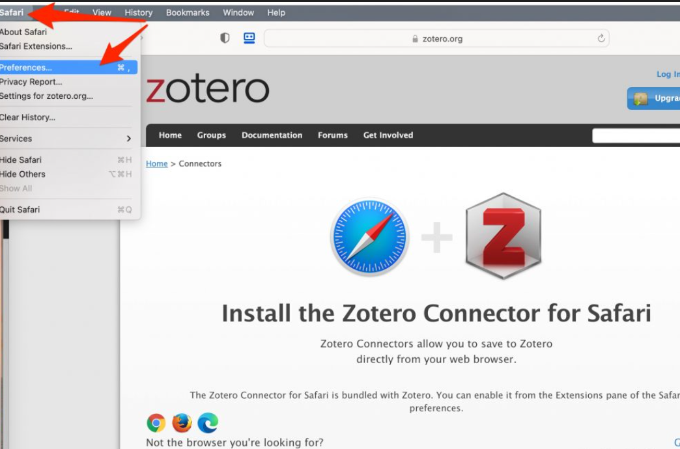
Task: Choose the Firefox browser icon
Action: pyautogui.click(x=182, y=423)
